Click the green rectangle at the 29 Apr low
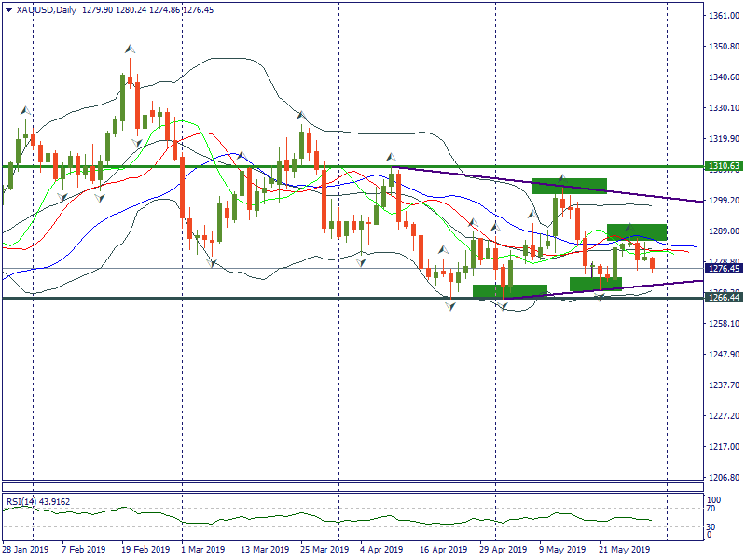746x560 pixels. 509,291
